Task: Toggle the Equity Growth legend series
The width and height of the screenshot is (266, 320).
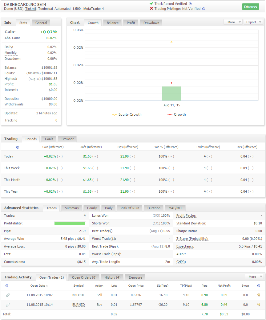Action: [127, 114]
